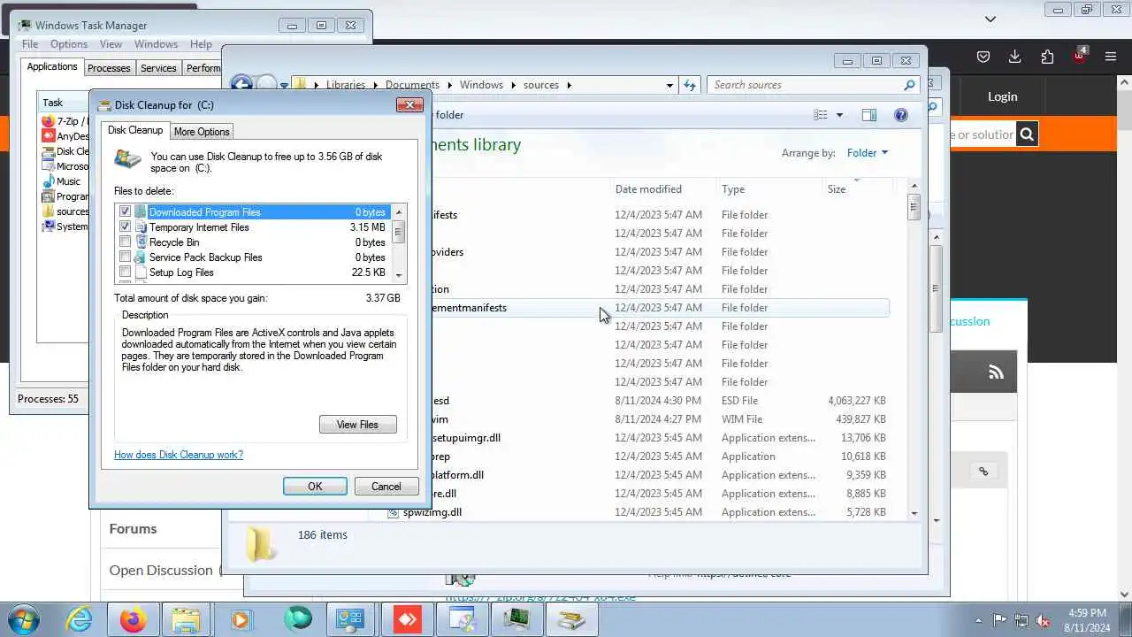
Task: Click the Explorer file list vertical scrollbar thumb
Action: (914, 207)
